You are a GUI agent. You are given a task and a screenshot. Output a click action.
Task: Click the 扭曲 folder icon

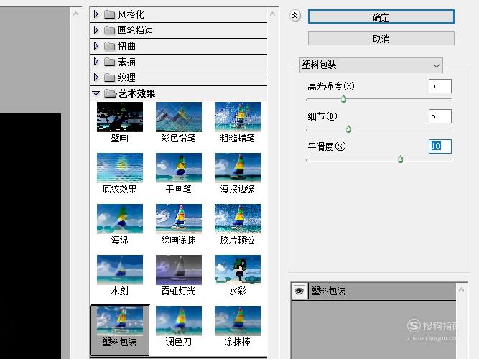tap(109, 46)
